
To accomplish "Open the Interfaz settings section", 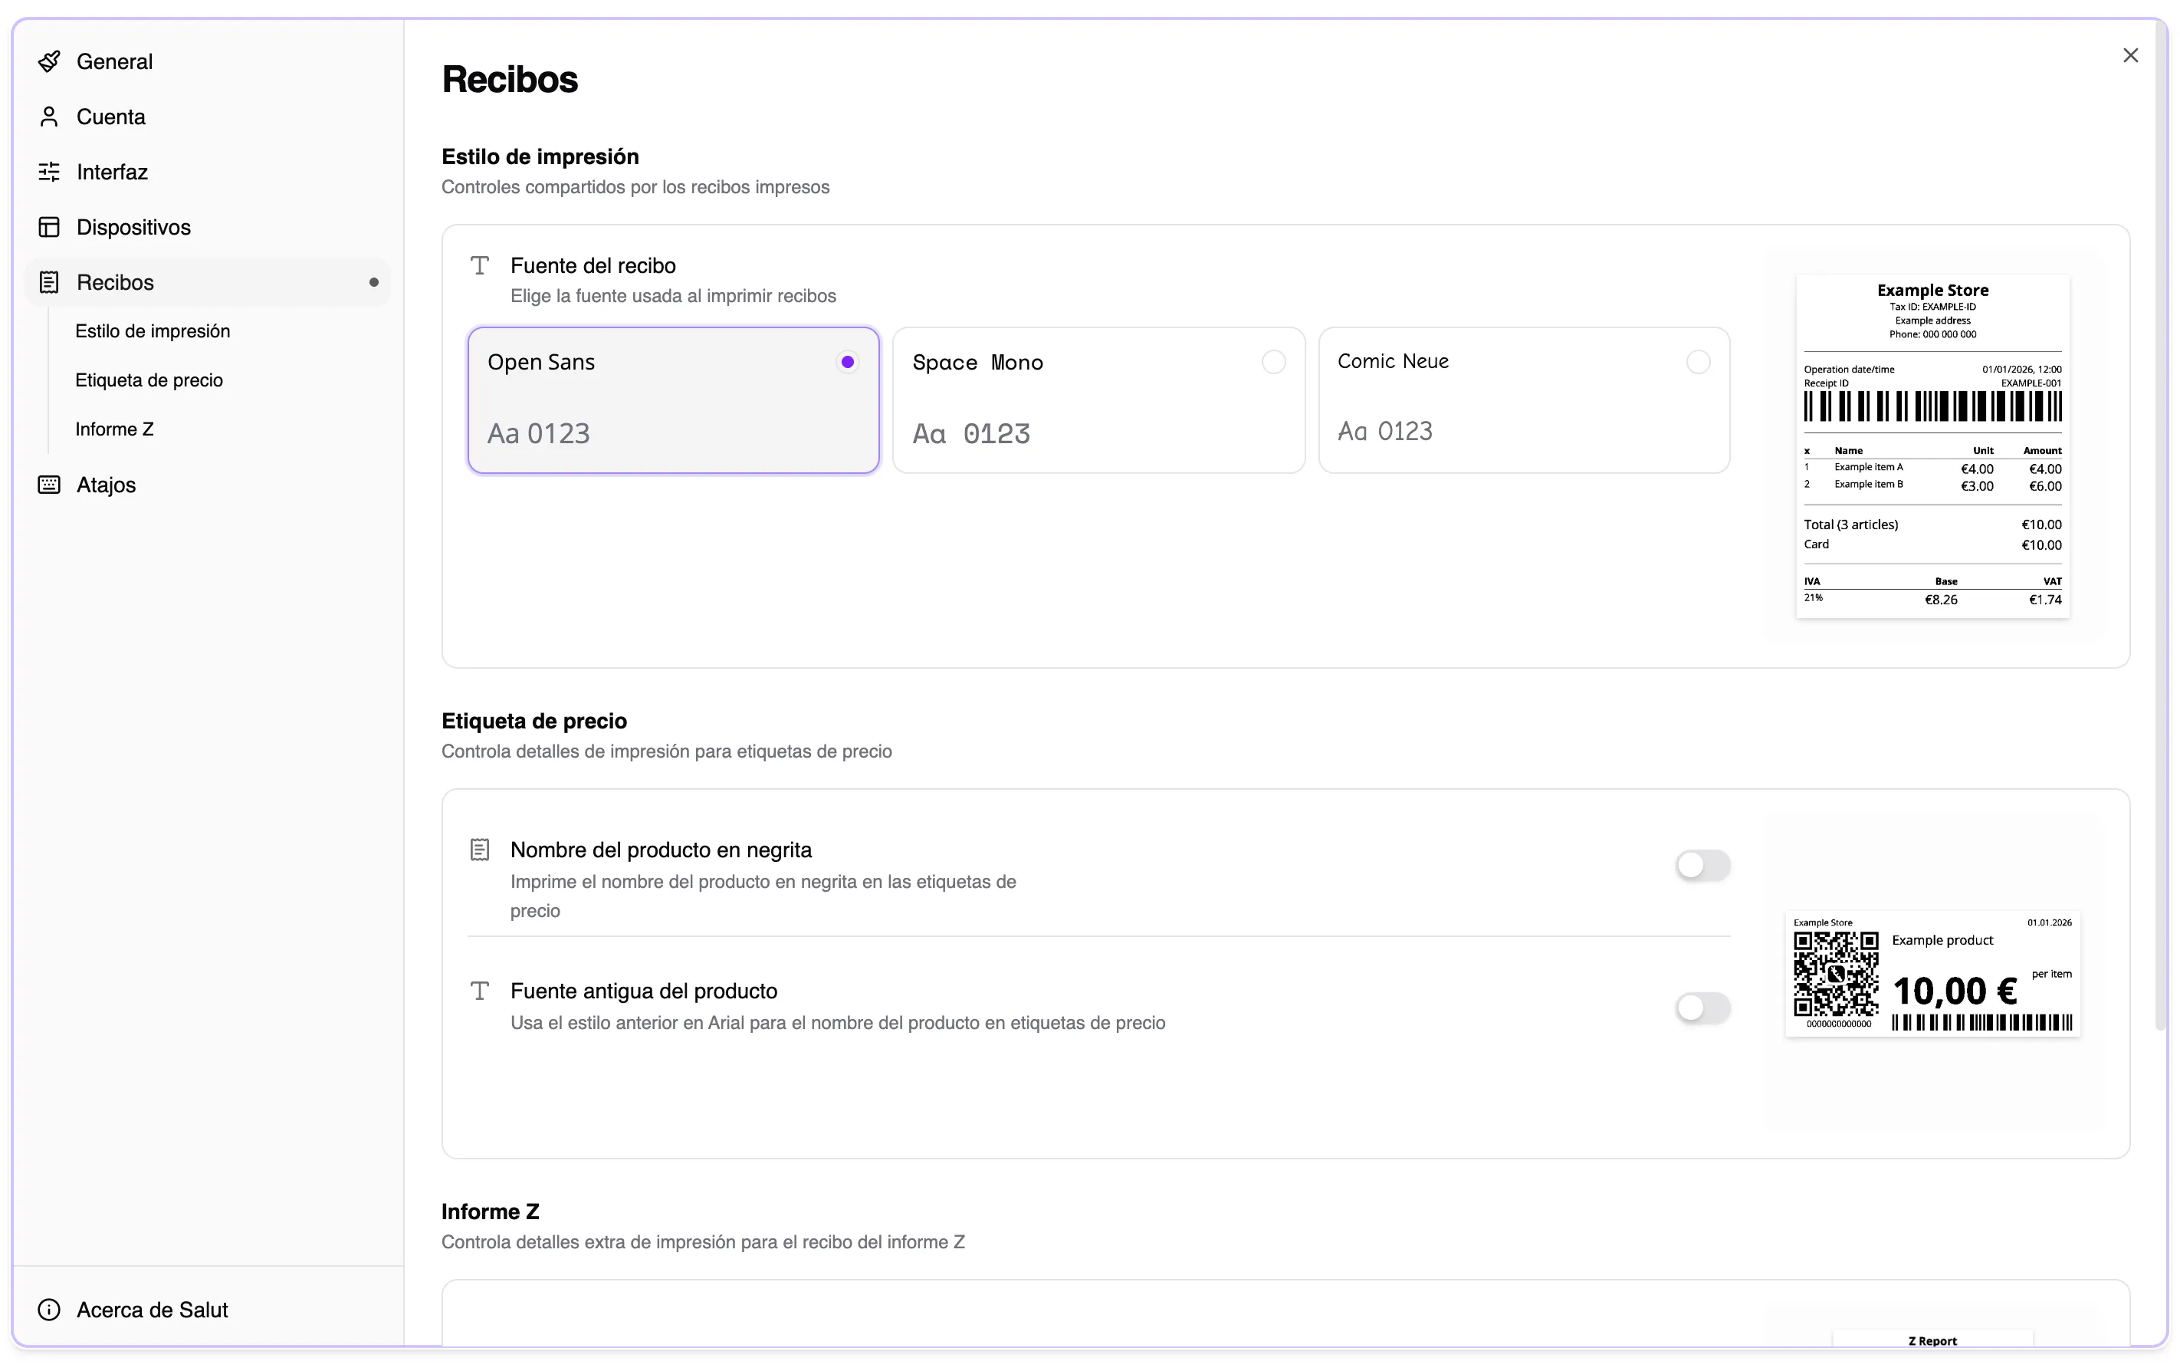I will click(x=207, y=172).
